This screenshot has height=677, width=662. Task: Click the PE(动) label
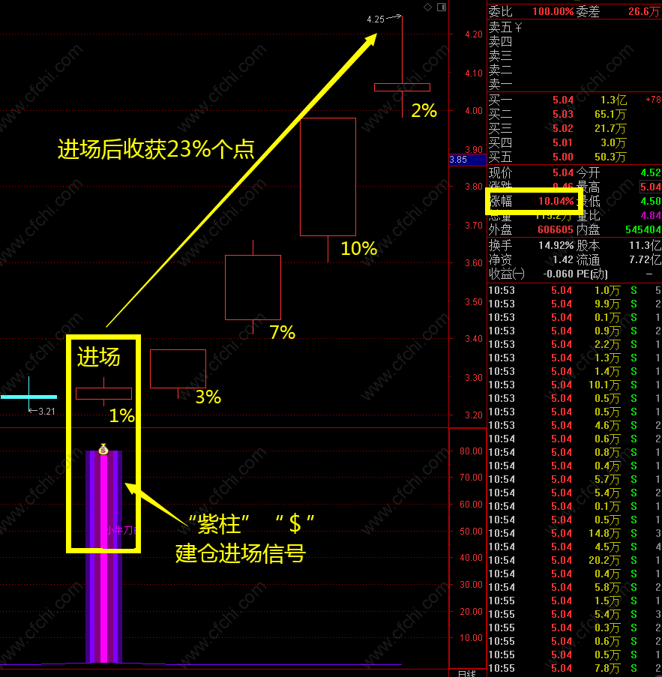click(x=592, y=274)
